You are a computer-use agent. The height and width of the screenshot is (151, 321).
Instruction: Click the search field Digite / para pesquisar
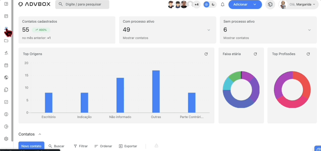pyautogui.click(x=82, y=4)
